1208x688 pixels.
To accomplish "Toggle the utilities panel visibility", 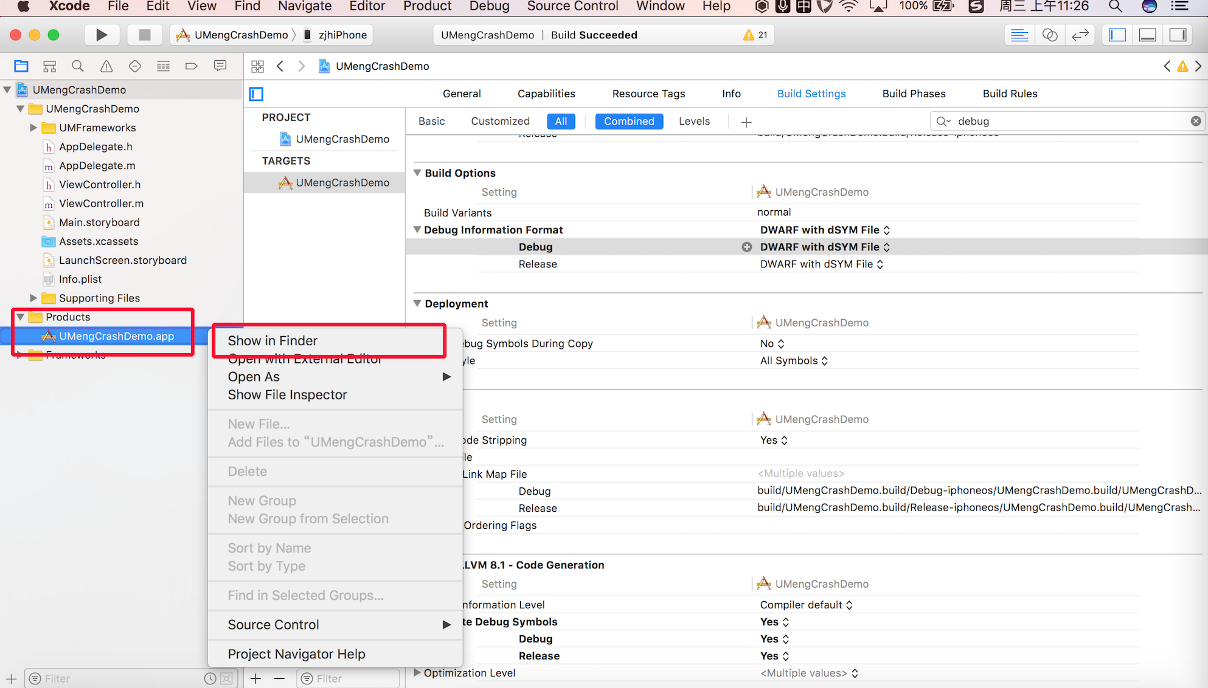I will 1178,35.
